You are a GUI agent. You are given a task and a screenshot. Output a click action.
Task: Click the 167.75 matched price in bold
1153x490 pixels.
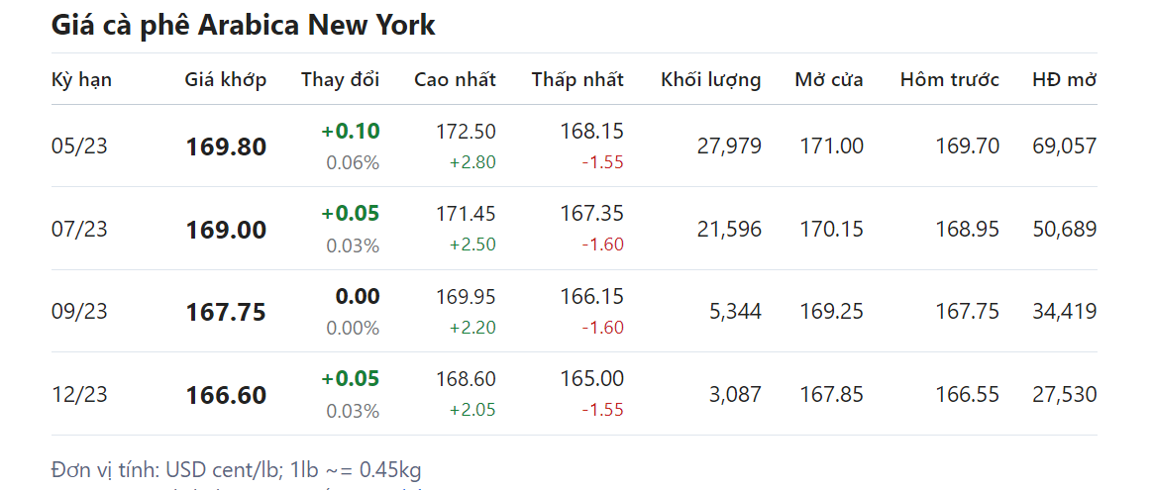click(x=226, y=313)
